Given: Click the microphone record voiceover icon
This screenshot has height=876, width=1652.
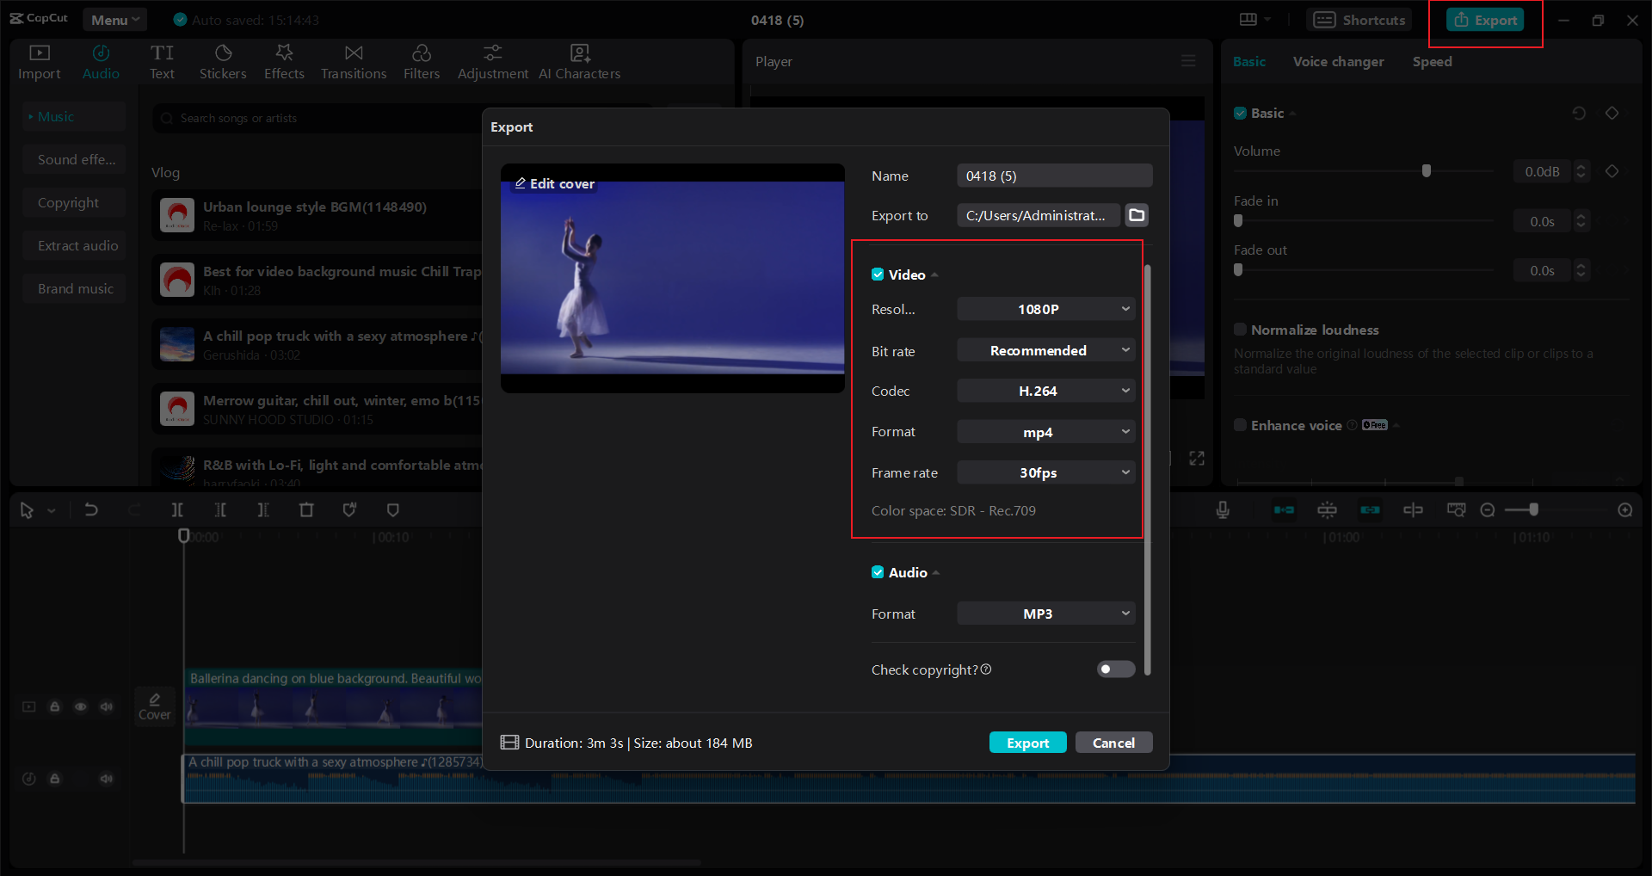Looking at the screenshot, I should point(1223,509).
